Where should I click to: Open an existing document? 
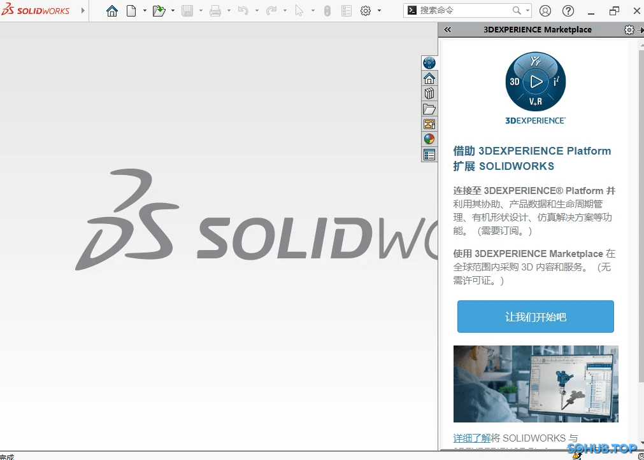point(159,11)
